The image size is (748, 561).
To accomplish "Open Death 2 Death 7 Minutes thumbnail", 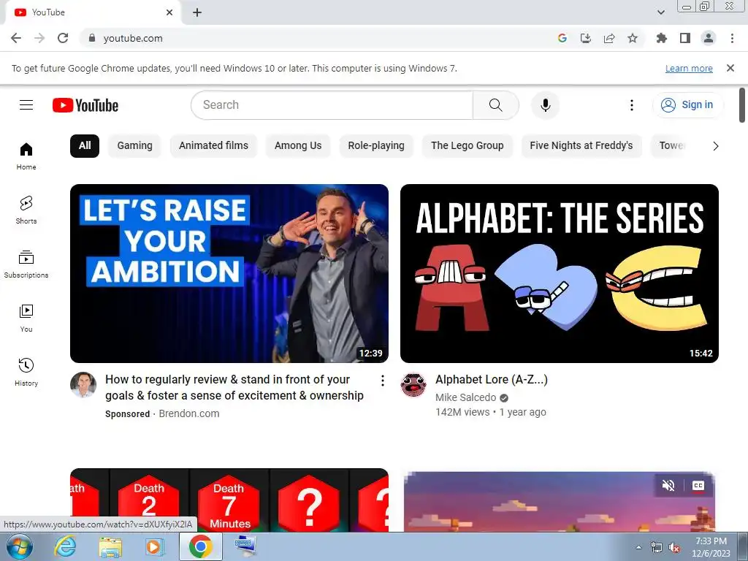I will coord(229,500).
